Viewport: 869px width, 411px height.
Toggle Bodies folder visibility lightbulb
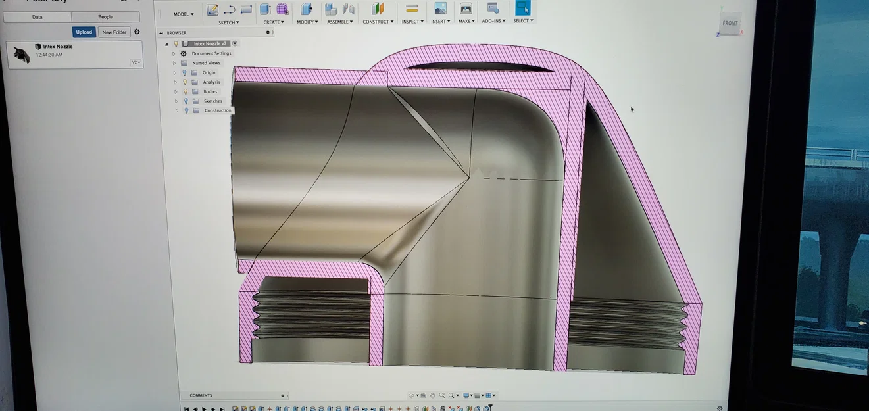pos(186,91)
